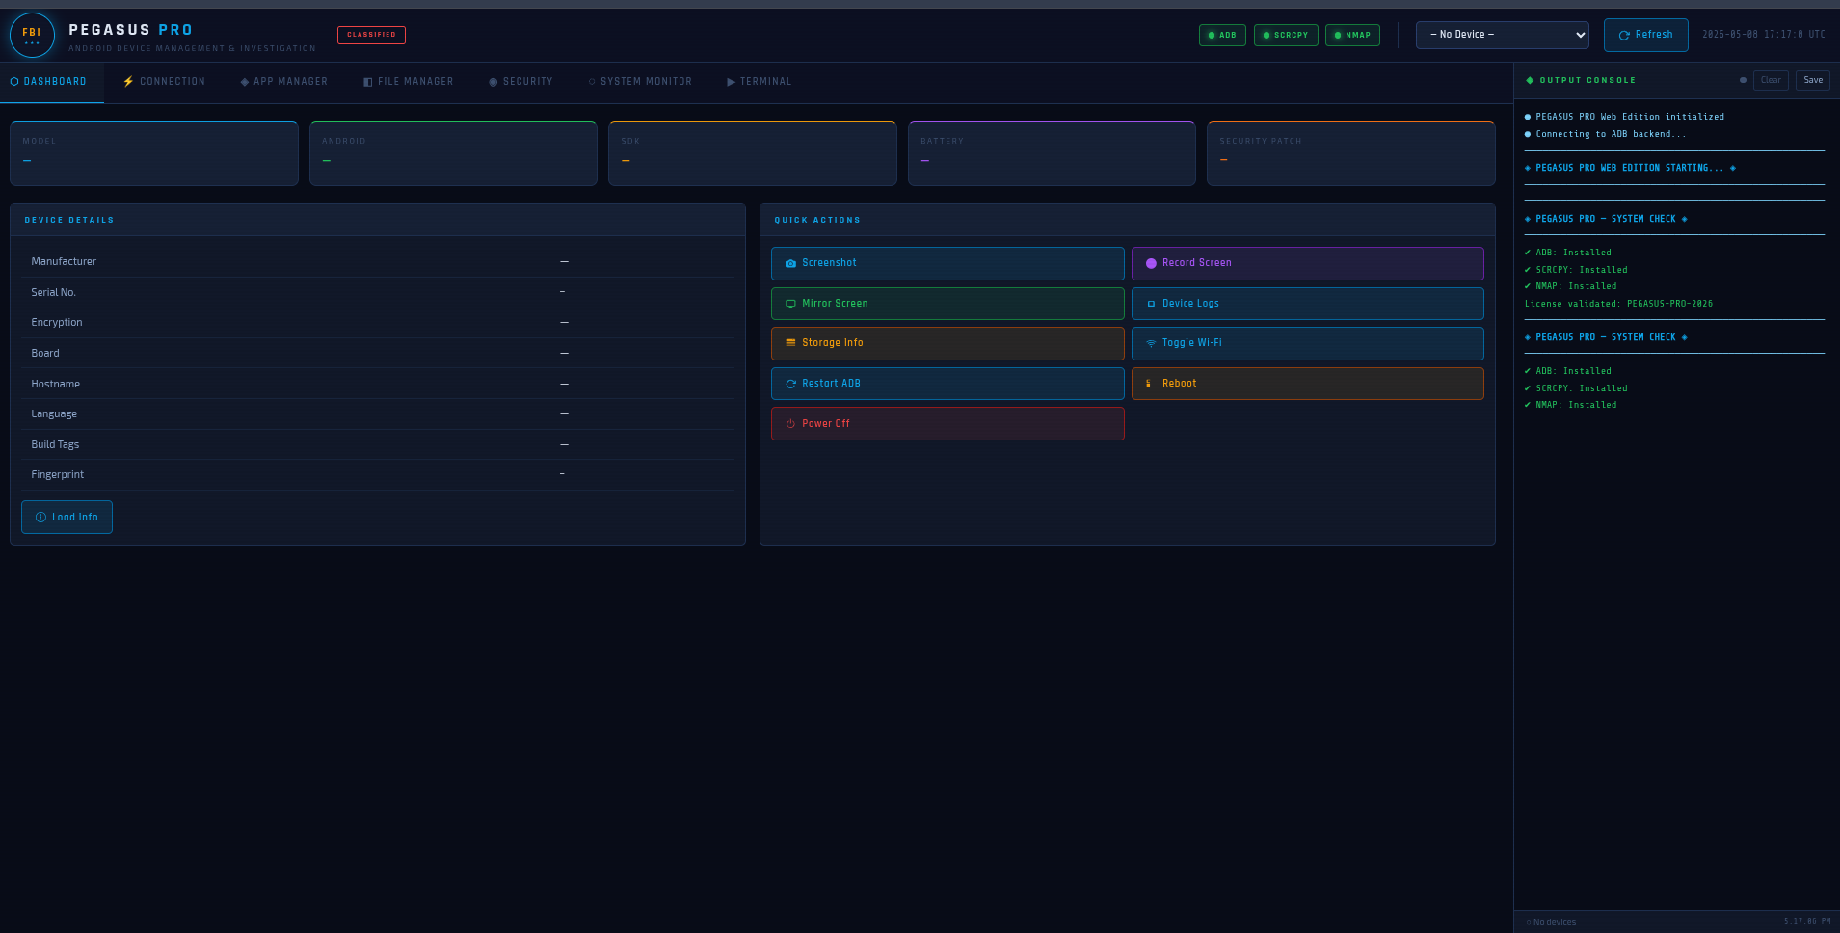Toggle the ADB status indicator
1840x933 pixels.
point(1222,35)
